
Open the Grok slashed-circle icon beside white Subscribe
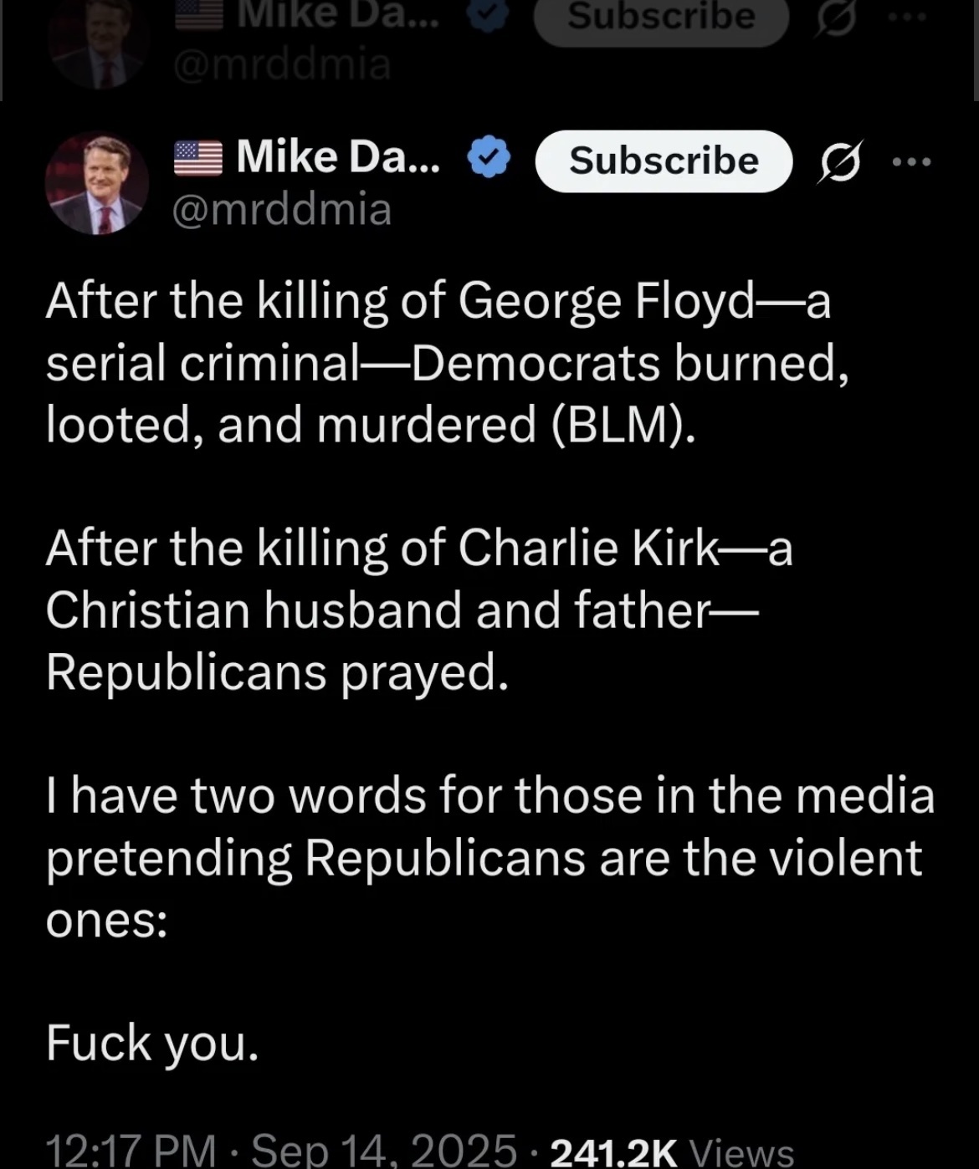838,161
